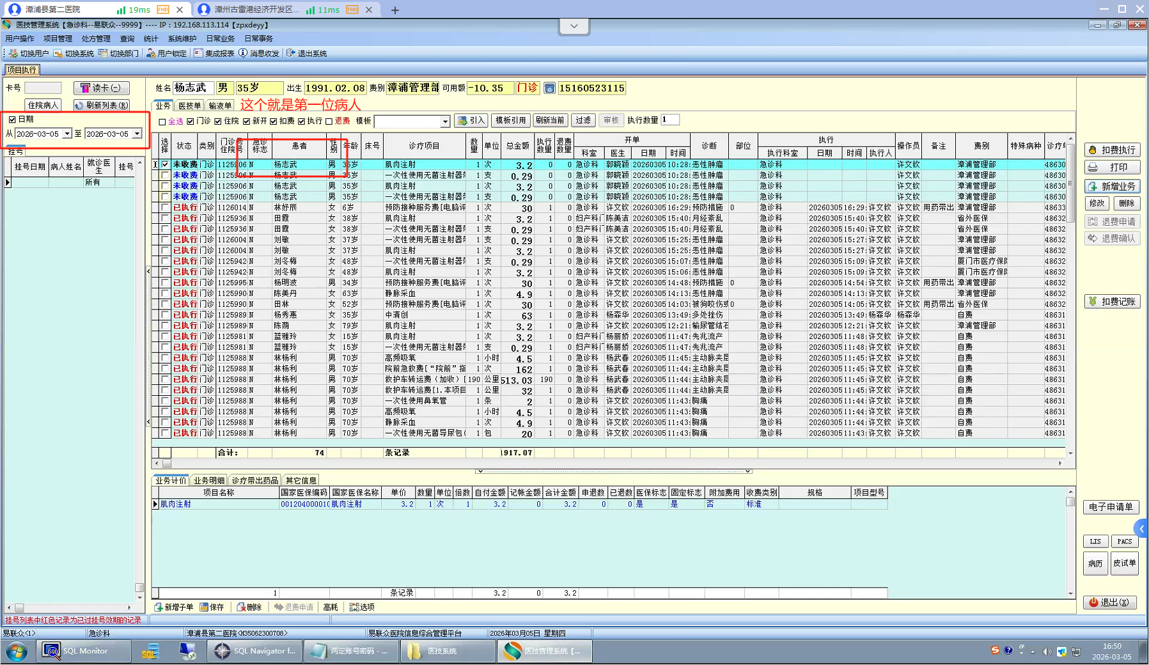Click the 退出系统 exit system icon
The image size is (1149, 665).
306,54
